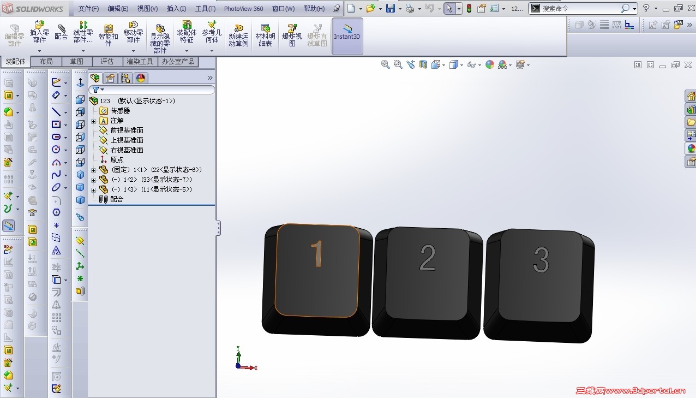Toggle the Sketch tool with pencil icon
This screenshot has height=398, width=696.
56,82
